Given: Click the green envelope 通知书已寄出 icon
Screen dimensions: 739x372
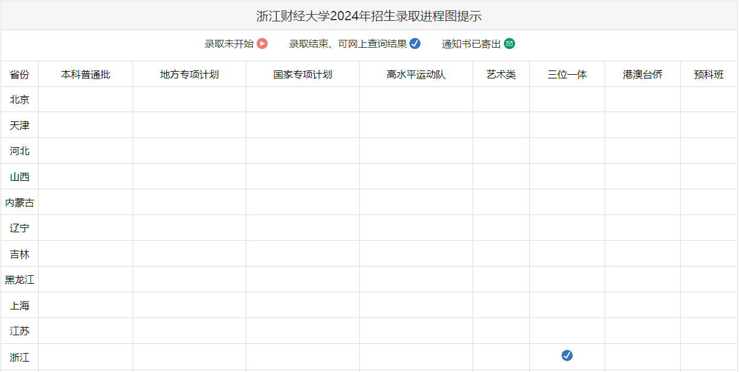Looking at the screenshot, I should click(x=509, y=44).
